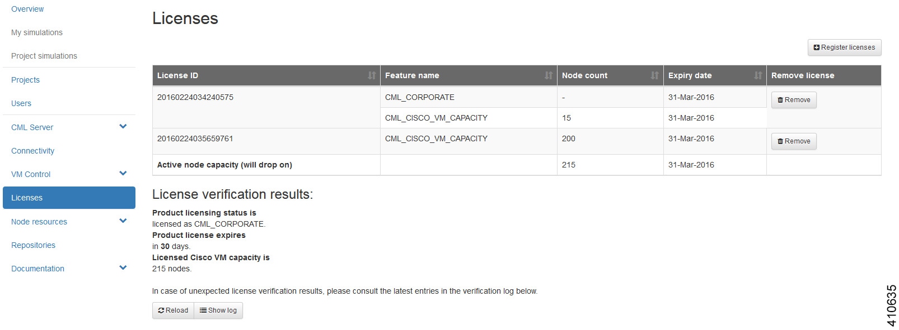Click Register licenses button
Viewport: 899px width, 330px height.
tap(844, 47)
